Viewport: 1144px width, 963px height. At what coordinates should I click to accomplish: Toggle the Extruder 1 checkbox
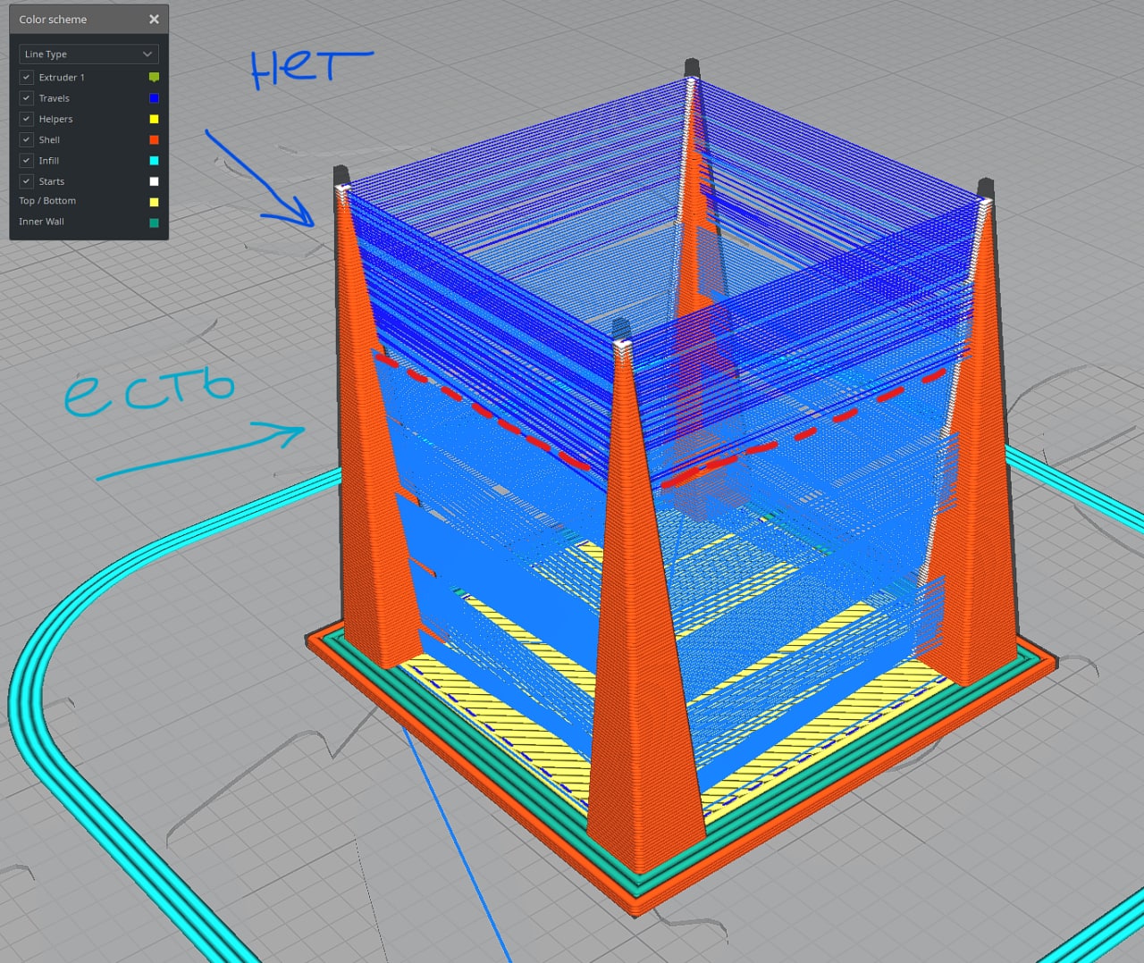click(26, 78)
